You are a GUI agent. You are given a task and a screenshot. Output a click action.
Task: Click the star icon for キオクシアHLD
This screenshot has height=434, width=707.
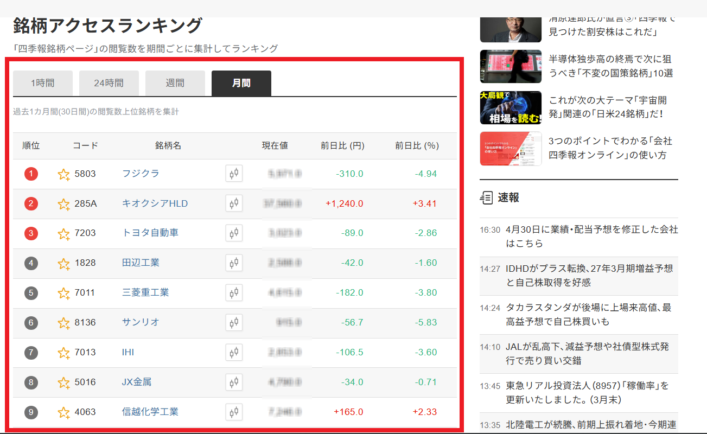click(x=64, y=204)
